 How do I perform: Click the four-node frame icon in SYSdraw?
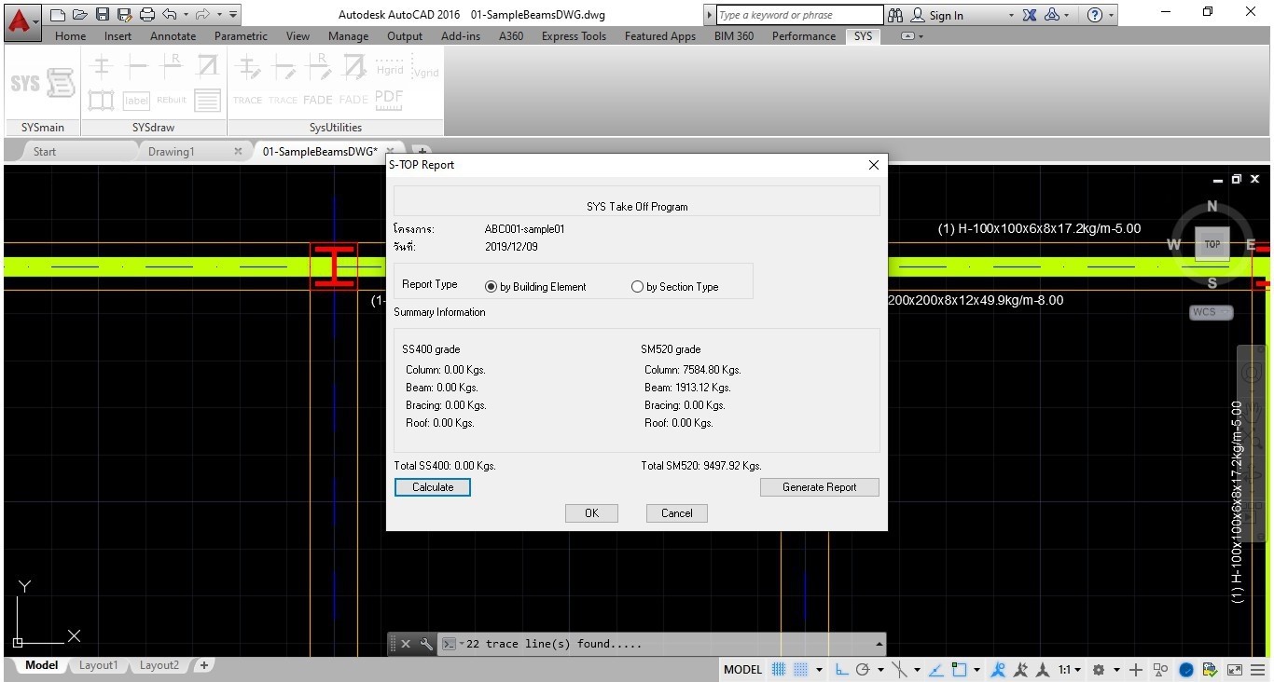[x=101, y=100]
